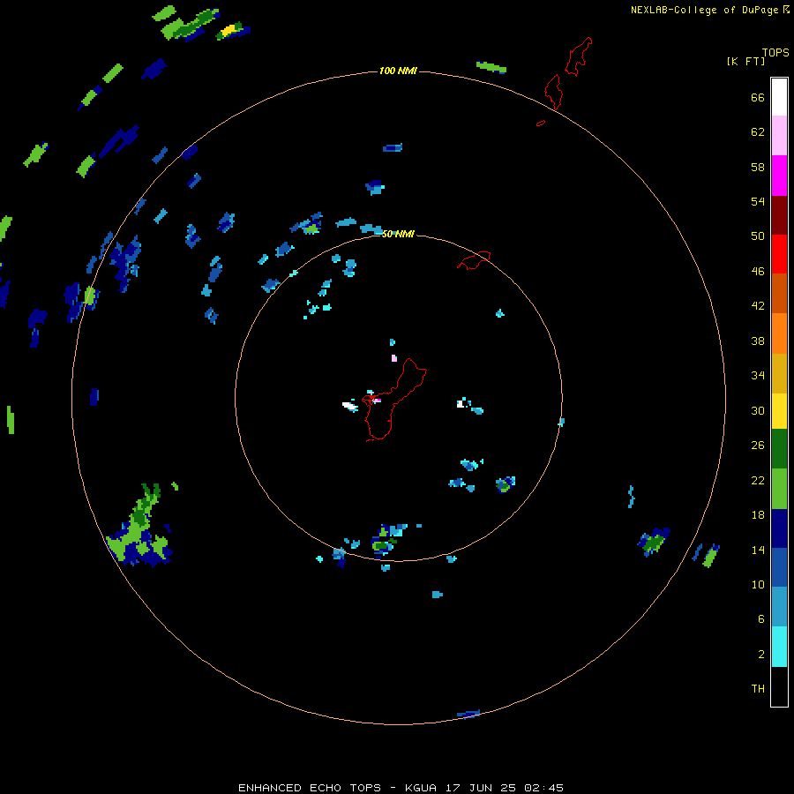Click the yellow echo cell in the northwest
794x794 pixels.
coord(228,30)
